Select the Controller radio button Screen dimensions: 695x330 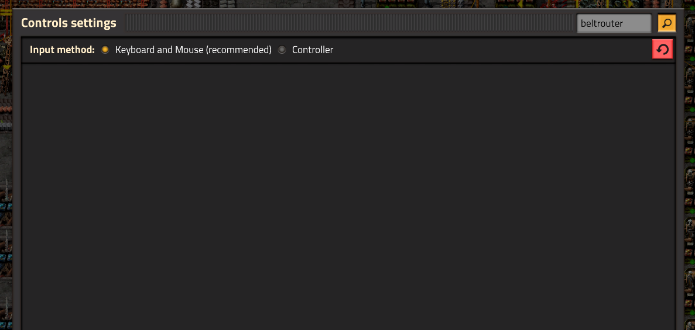point(282,50)
